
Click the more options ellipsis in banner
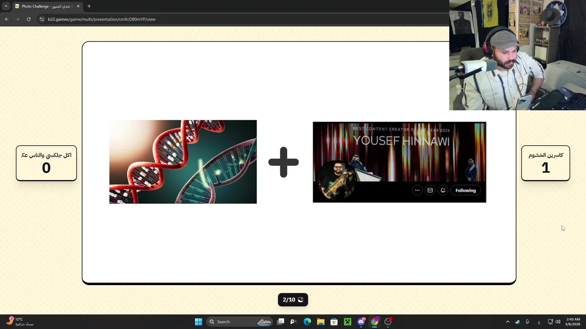[x=417, y=191]
